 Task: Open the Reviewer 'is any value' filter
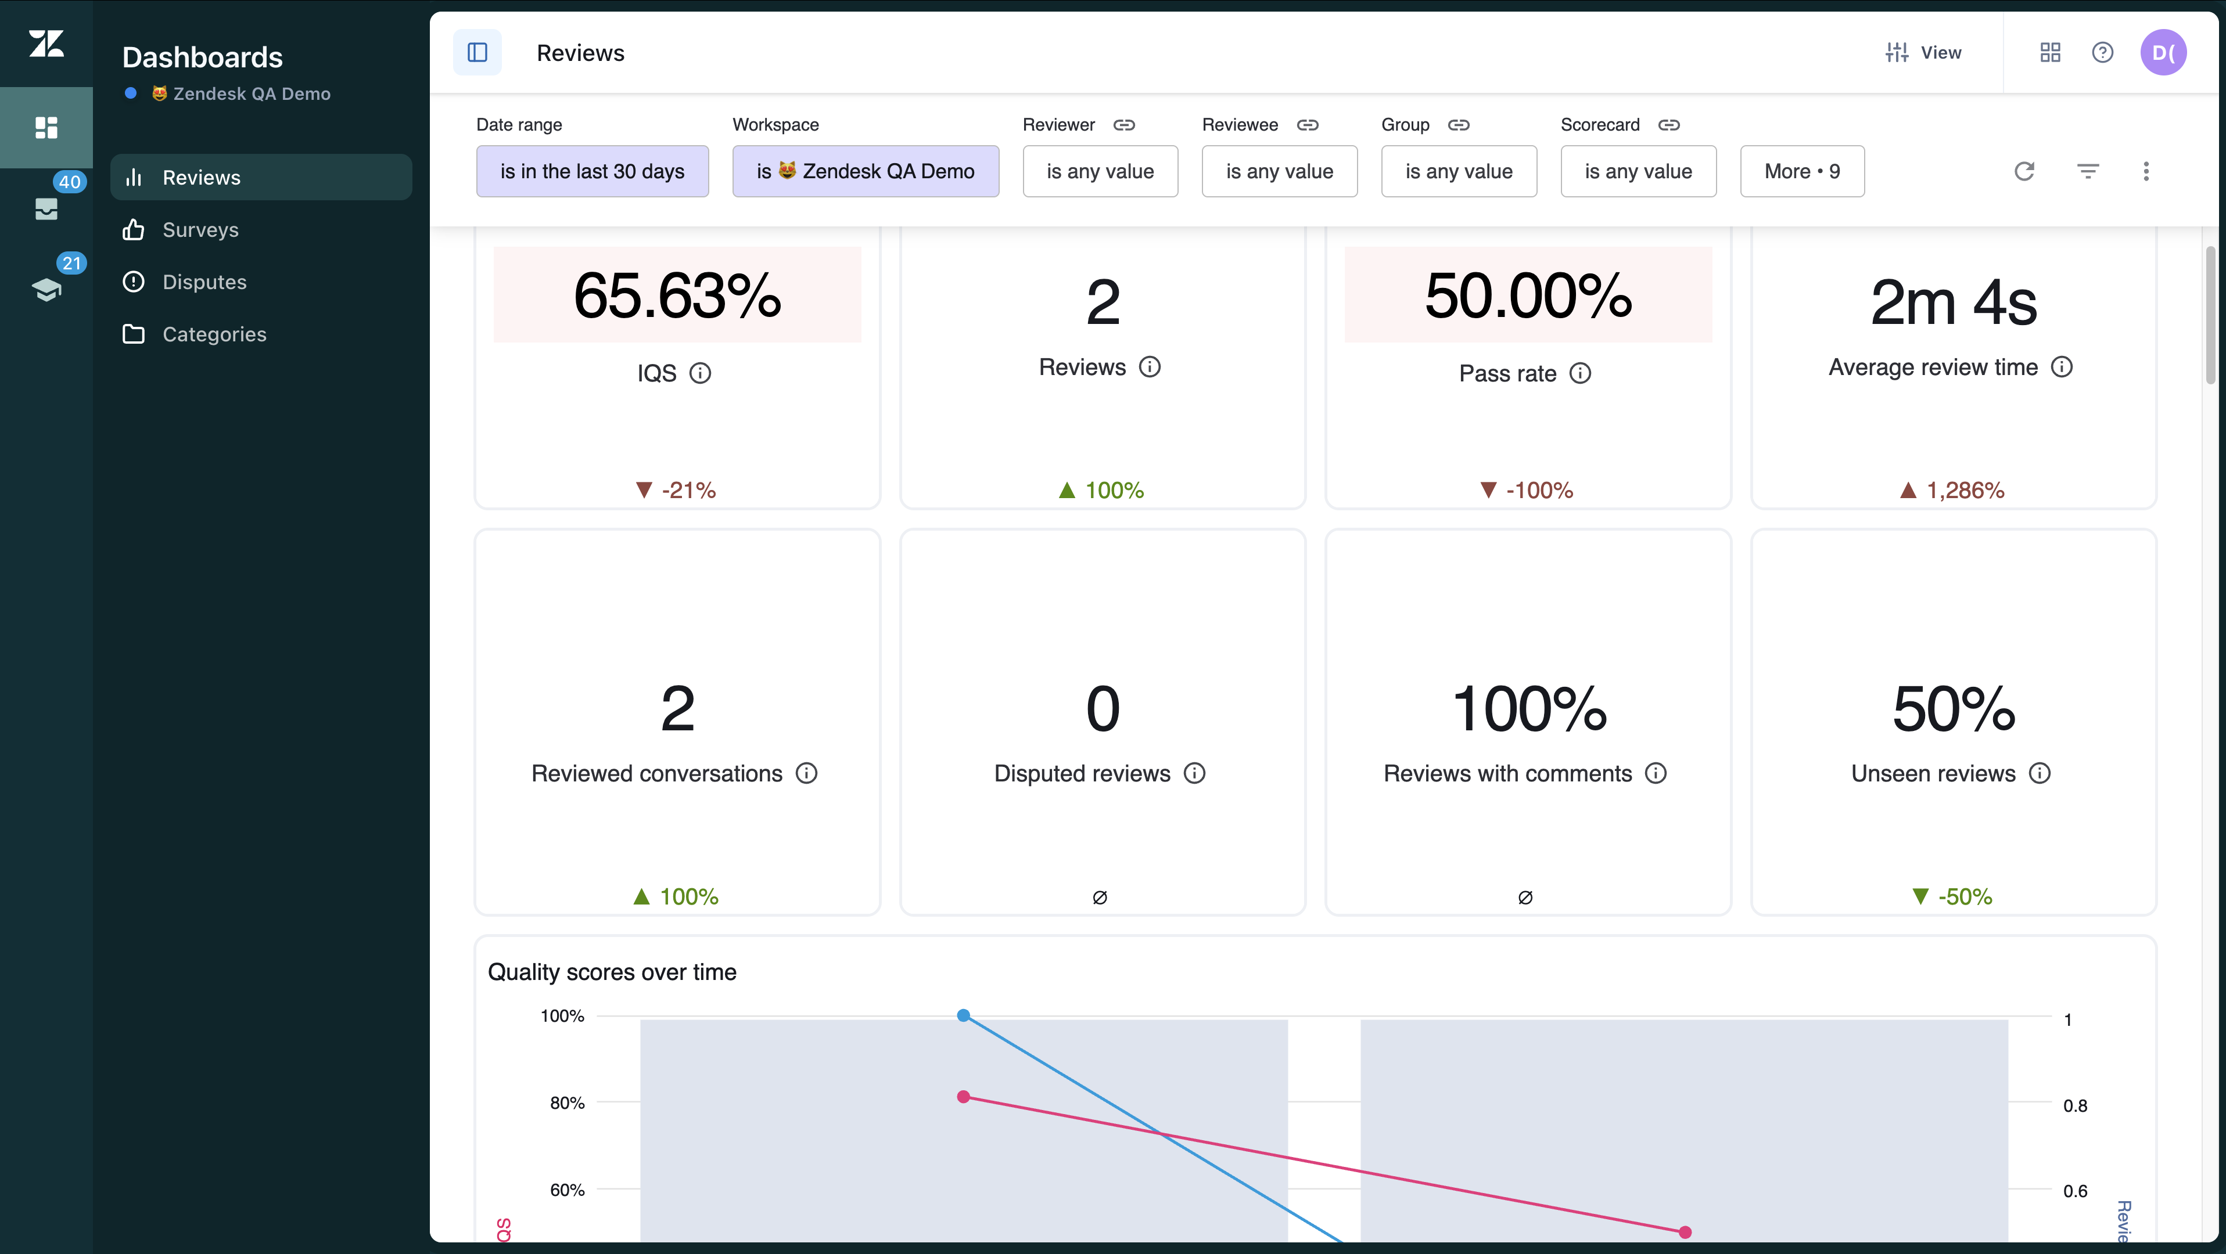click(1100, 171)
